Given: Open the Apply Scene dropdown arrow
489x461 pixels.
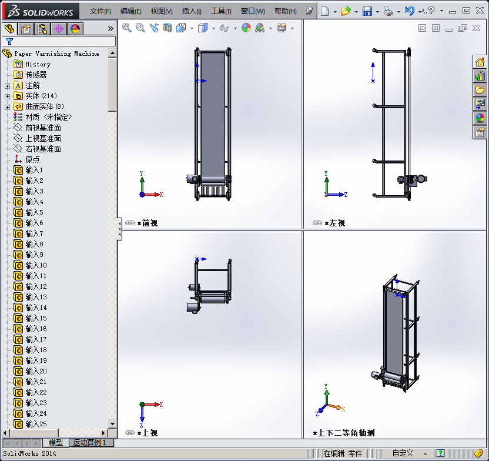Looking at the screenshot, I should 270,28.
